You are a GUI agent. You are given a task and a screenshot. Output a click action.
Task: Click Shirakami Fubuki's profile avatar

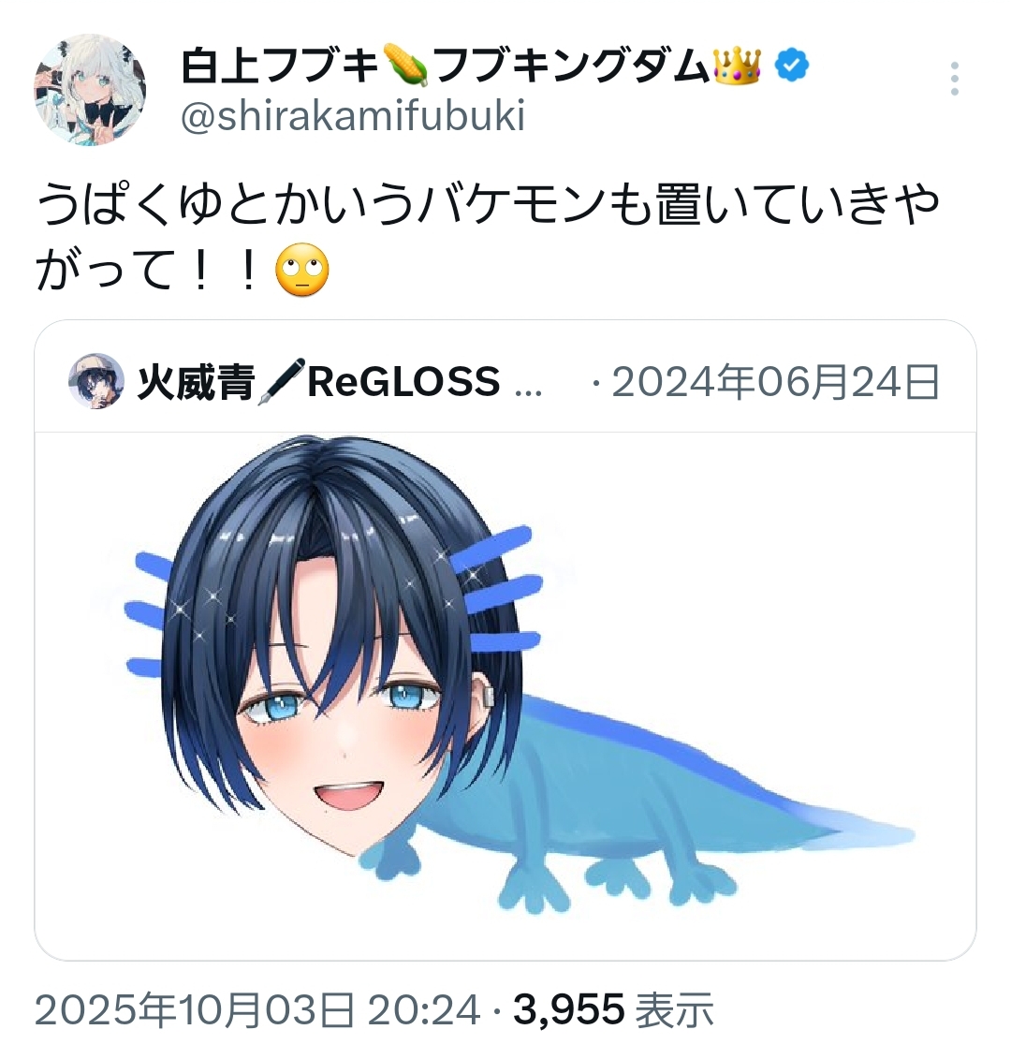90,90
